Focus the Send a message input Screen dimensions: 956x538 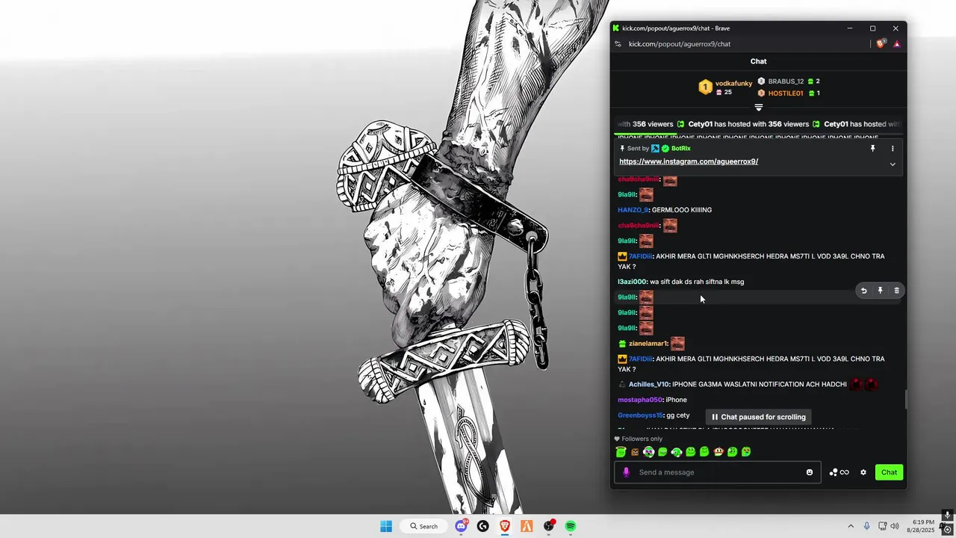[x=717, y=472]
